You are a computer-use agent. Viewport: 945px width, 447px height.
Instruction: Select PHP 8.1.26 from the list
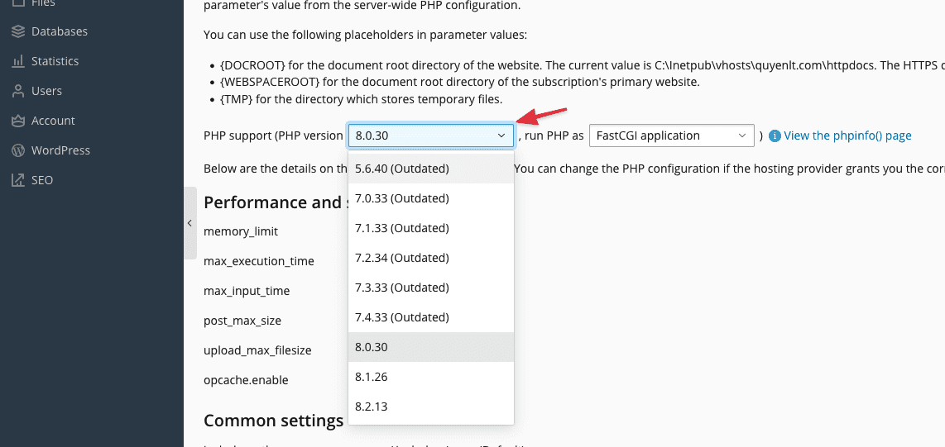coord(372,377)
